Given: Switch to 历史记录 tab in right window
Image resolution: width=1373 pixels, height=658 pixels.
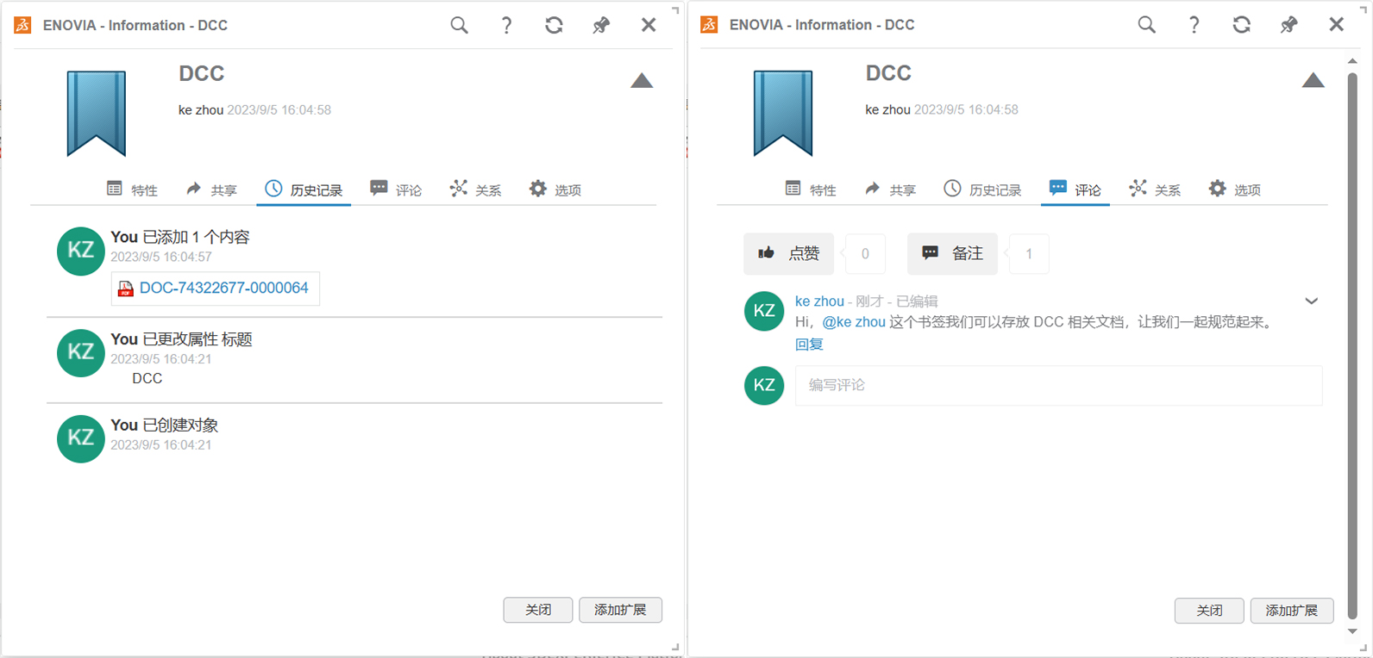Looking at the screenshot, I should pyautogui.click(x=982, y=189).
